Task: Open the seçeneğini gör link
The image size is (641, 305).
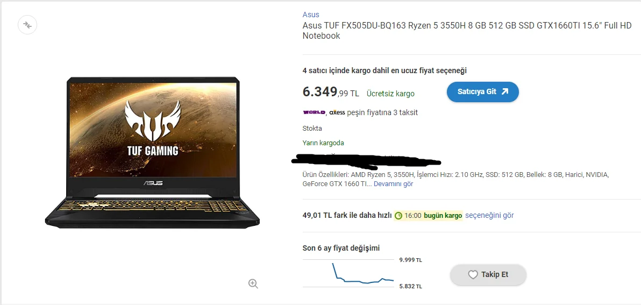Action: [489, 215]
